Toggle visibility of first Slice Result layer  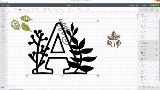(157, 17)
